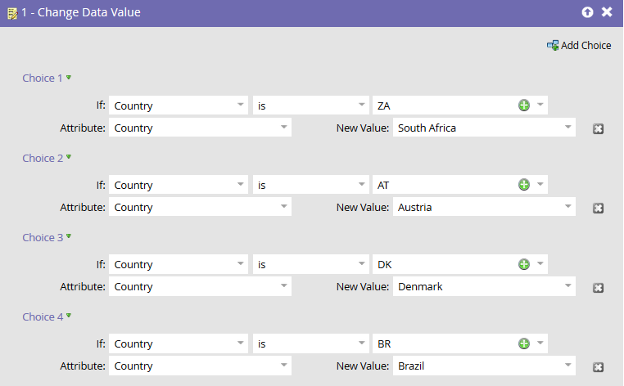The width and height of the screenshot is (624, 386).
Task: Click the green plus icon next to DK
Action: (x=523, y=264)
